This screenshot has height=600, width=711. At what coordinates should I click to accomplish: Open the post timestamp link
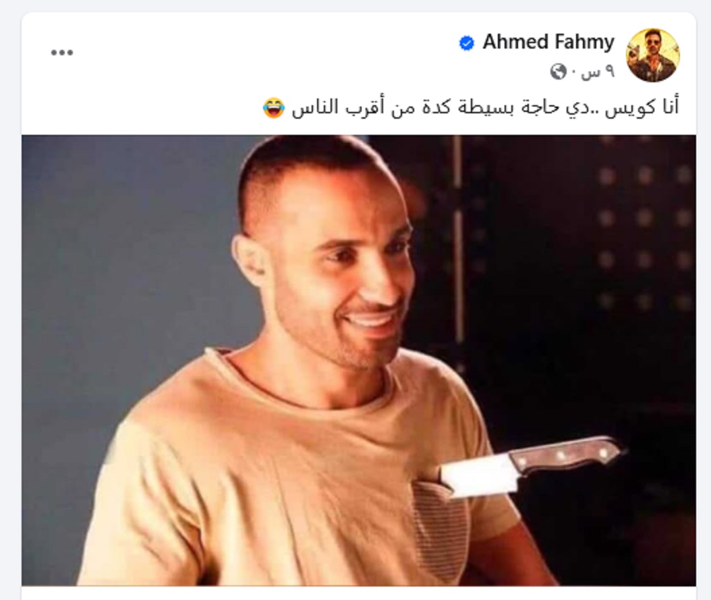pyautogui.click(x=598, y=72)
